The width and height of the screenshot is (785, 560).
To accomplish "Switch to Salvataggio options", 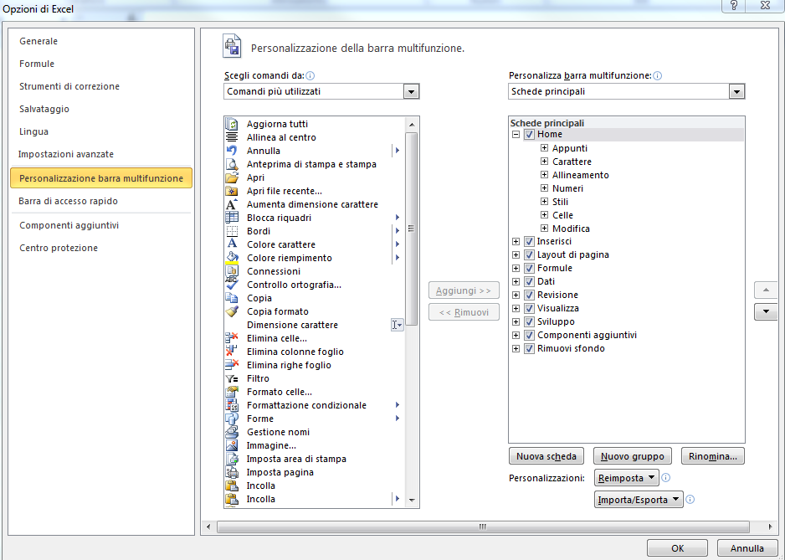I will click(44, 109).
